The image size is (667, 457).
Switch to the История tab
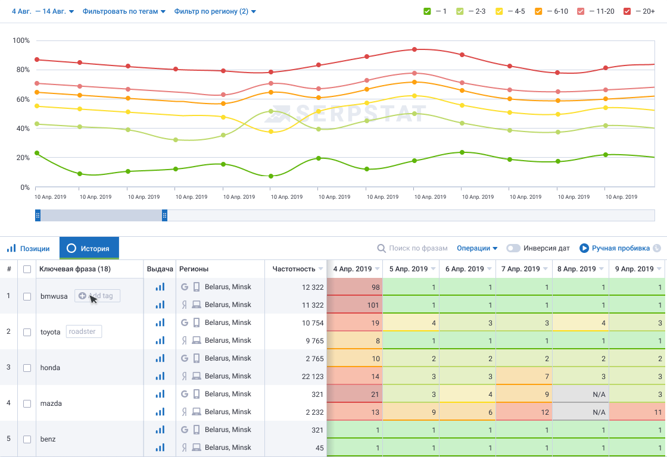89,248
